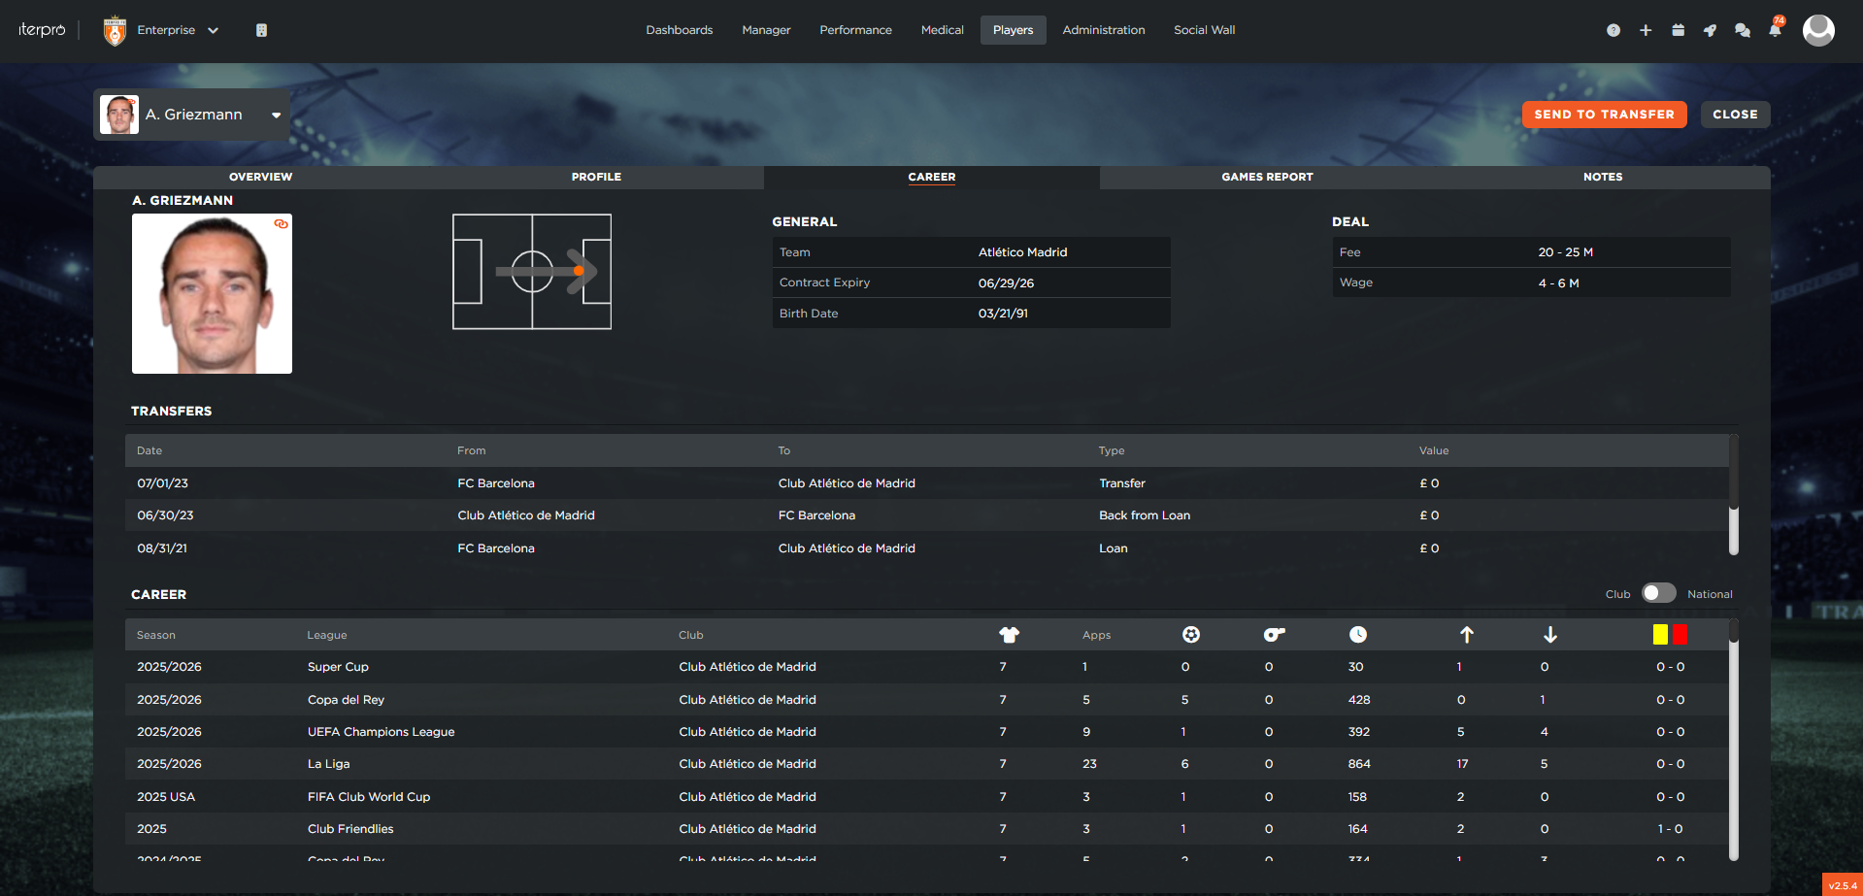This screenshot has width=1863, height=896.
Task: Open the Medical menu
Action: 942,30
